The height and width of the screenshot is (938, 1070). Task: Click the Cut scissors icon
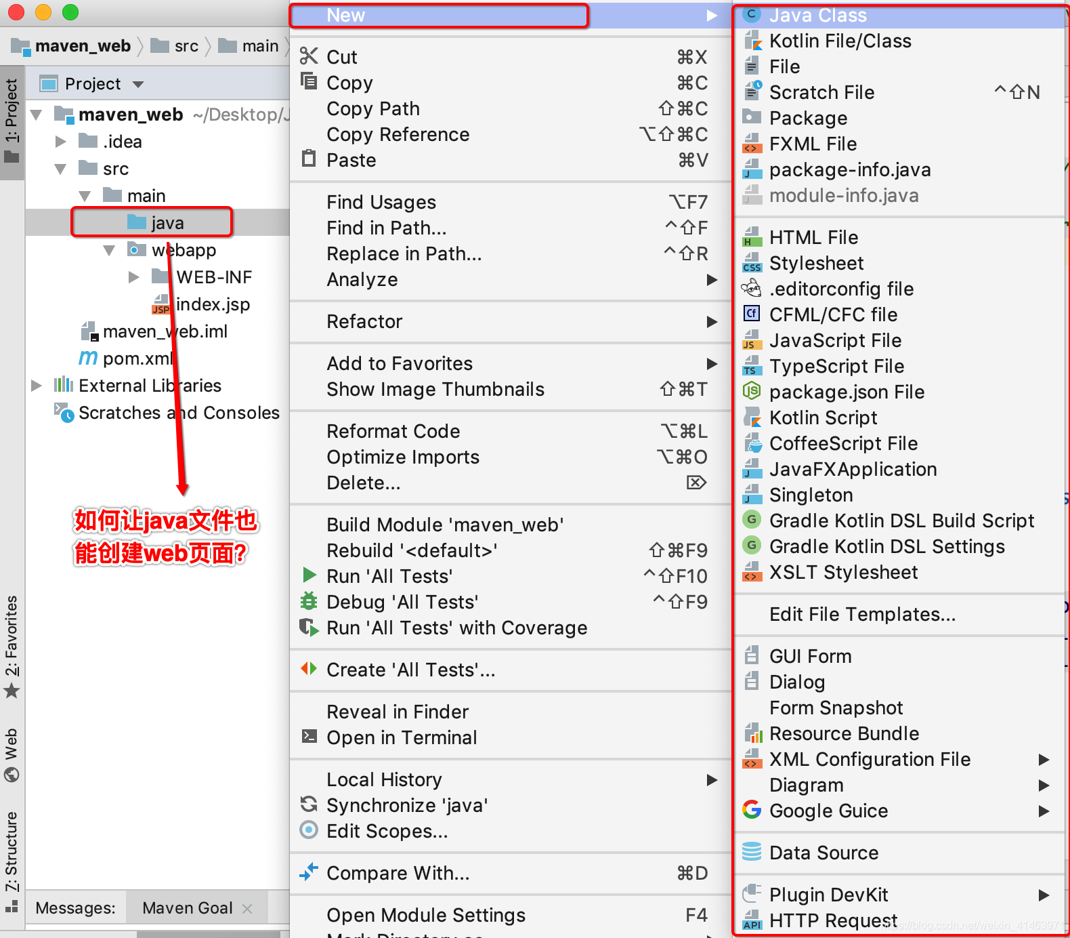tap(309, 56)
